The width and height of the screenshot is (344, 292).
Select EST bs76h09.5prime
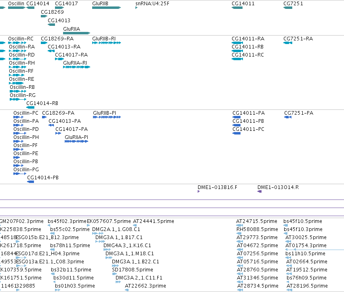pos(306,278)
